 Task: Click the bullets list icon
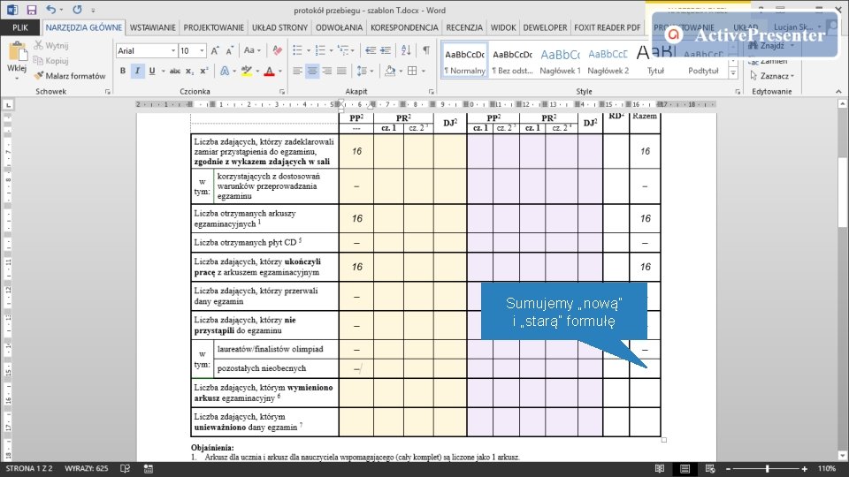pos(297,50)
